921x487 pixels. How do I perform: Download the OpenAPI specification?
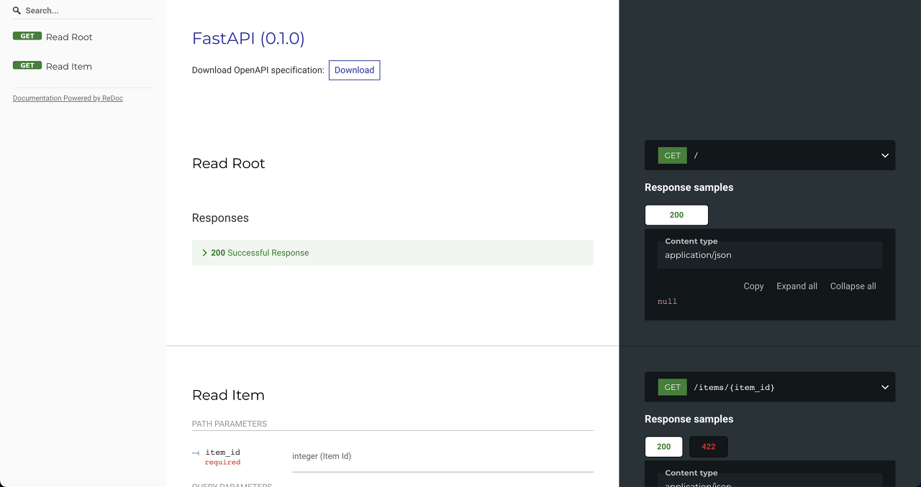[354, 70]
